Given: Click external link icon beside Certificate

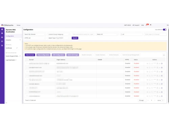Looking at the screenshot, I should pos(17,48).
